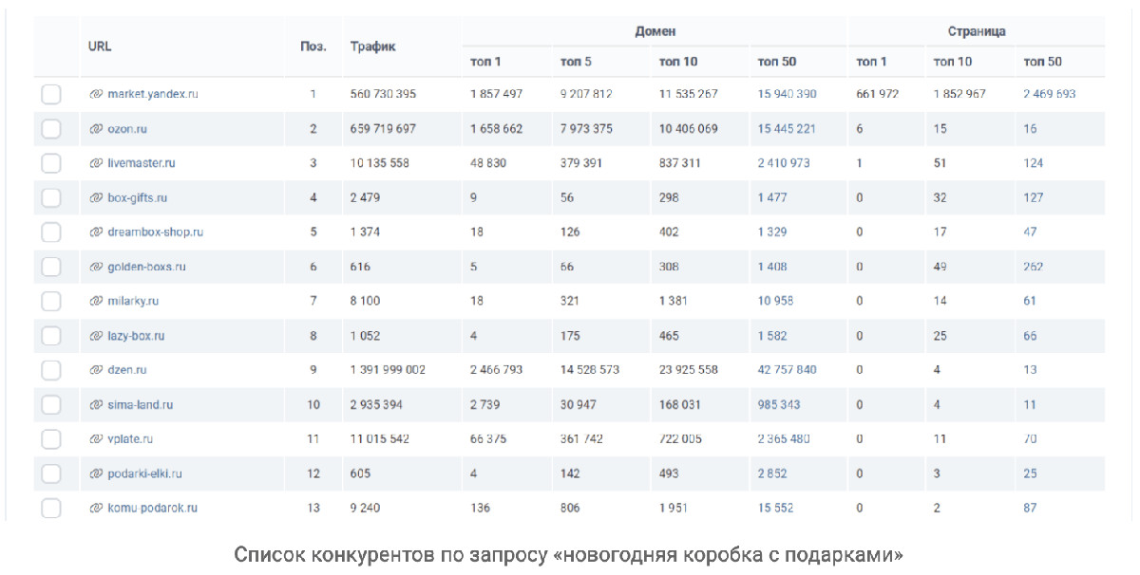Open page top 50 value 262
Image resolution: width=1140 pixels, height=575 pixels.
(1033, 267)
